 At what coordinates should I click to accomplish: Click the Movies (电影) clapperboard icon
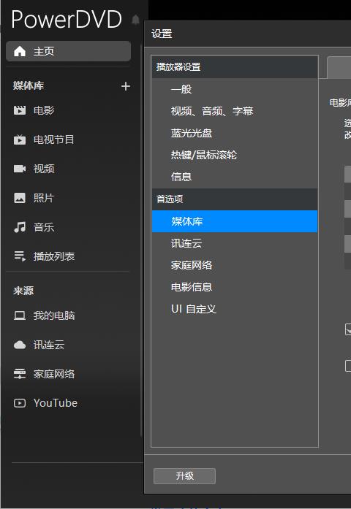coord(20,110)
